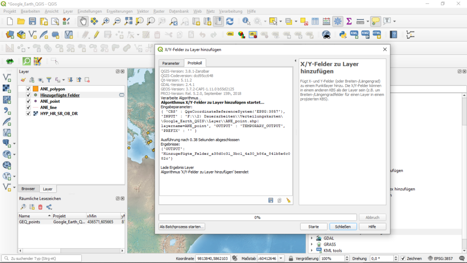Click Als Batchprozess starten button
467x263 pixels.
pyautogui.click(x=182, y=226)
